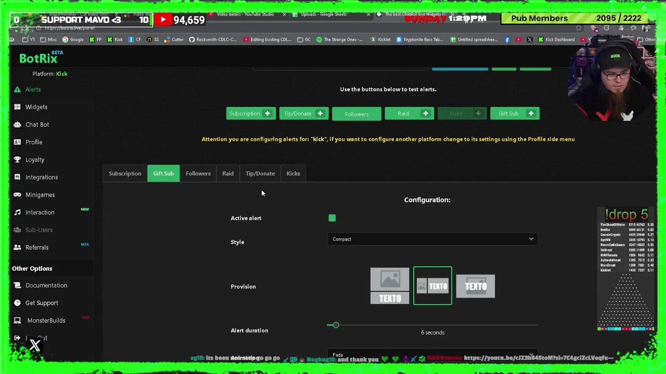The width and height of the screenshot is (666, 374).
Task: Click the BotRix logo
Action: click(41, 57)
